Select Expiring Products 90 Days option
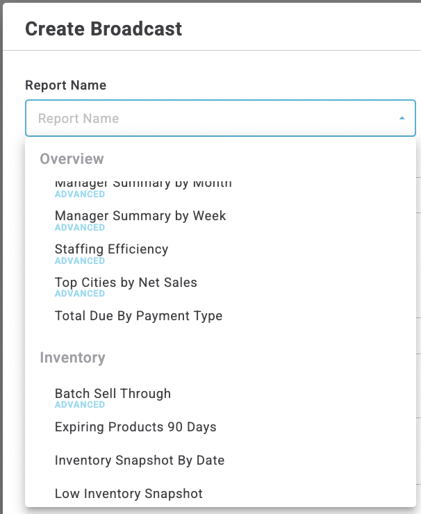The height and width of the screenshot is (514, 421). pyautogui.click(x=135, y=427)
